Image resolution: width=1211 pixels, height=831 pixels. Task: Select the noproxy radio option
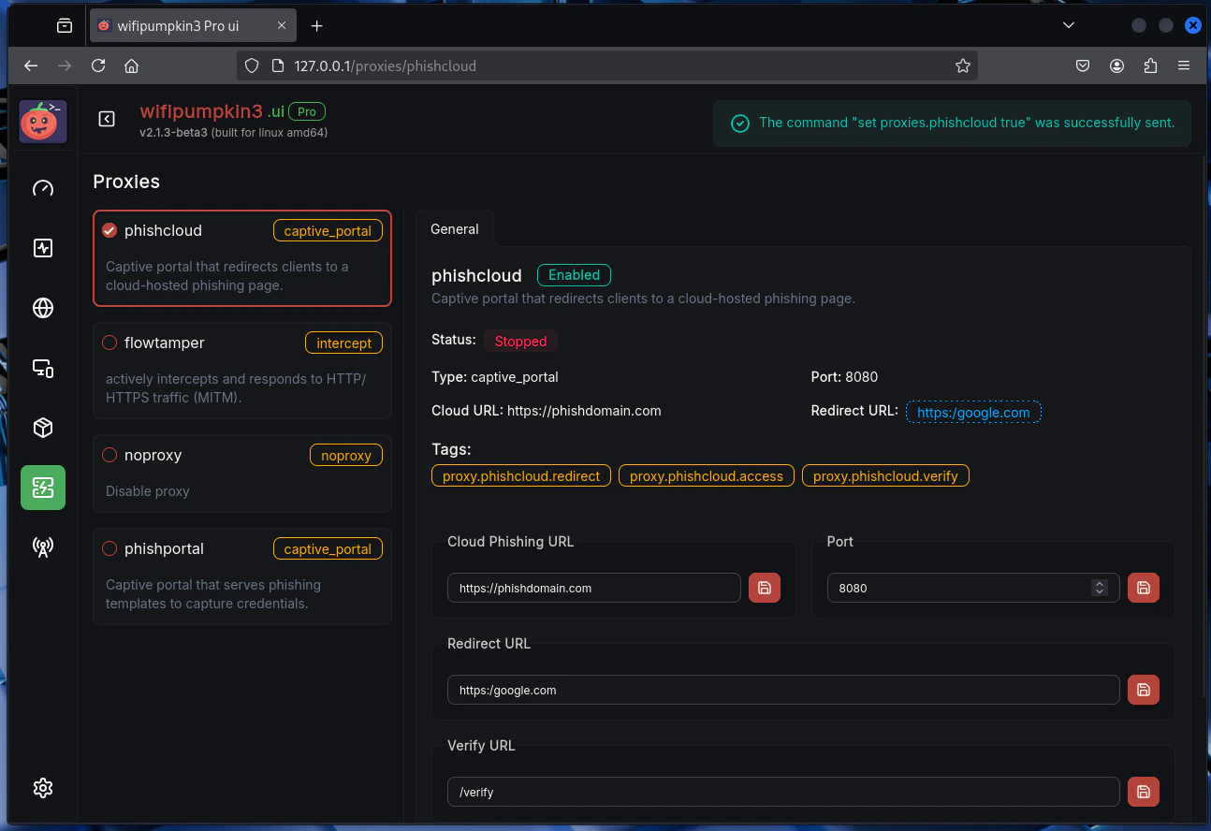(109, 455)
